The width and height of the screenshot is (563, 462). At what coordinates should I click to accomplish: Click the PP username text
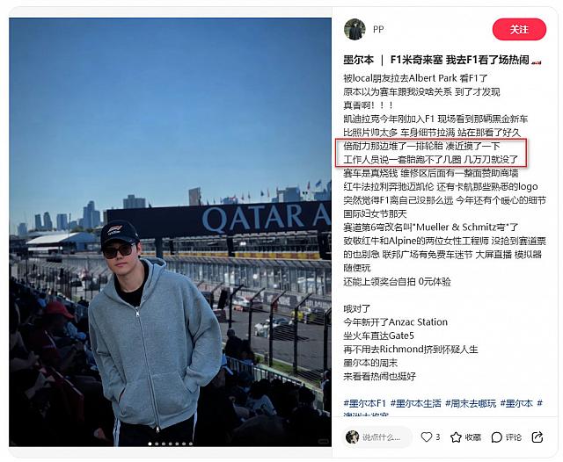[x=378, y=29]
